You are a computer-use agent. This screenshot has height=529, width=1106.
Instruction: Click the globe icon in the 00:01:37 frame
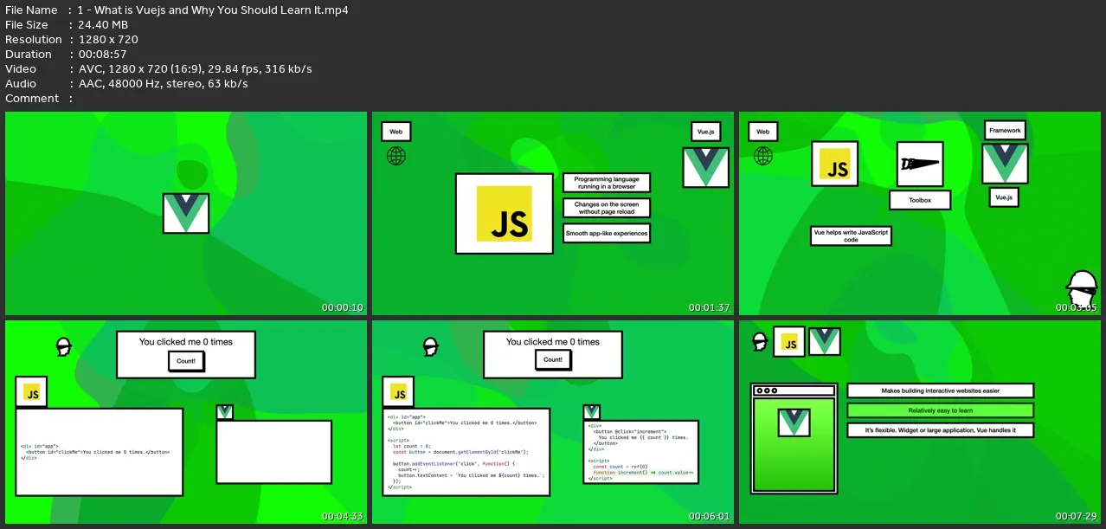[396, 156]
